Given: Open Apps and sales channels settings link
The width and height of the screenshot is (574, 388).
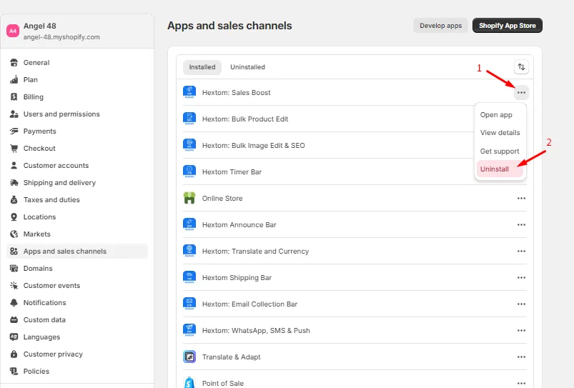Looking at the screenshot, I should pos(77,251).
